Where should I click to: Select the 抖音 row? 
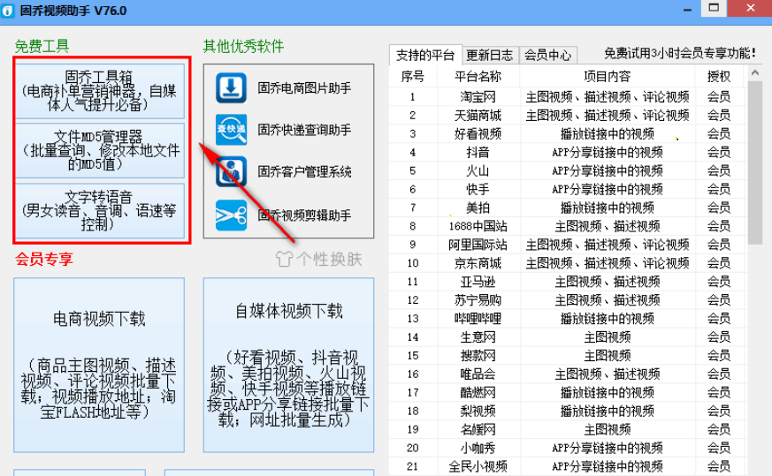(568, 153)
